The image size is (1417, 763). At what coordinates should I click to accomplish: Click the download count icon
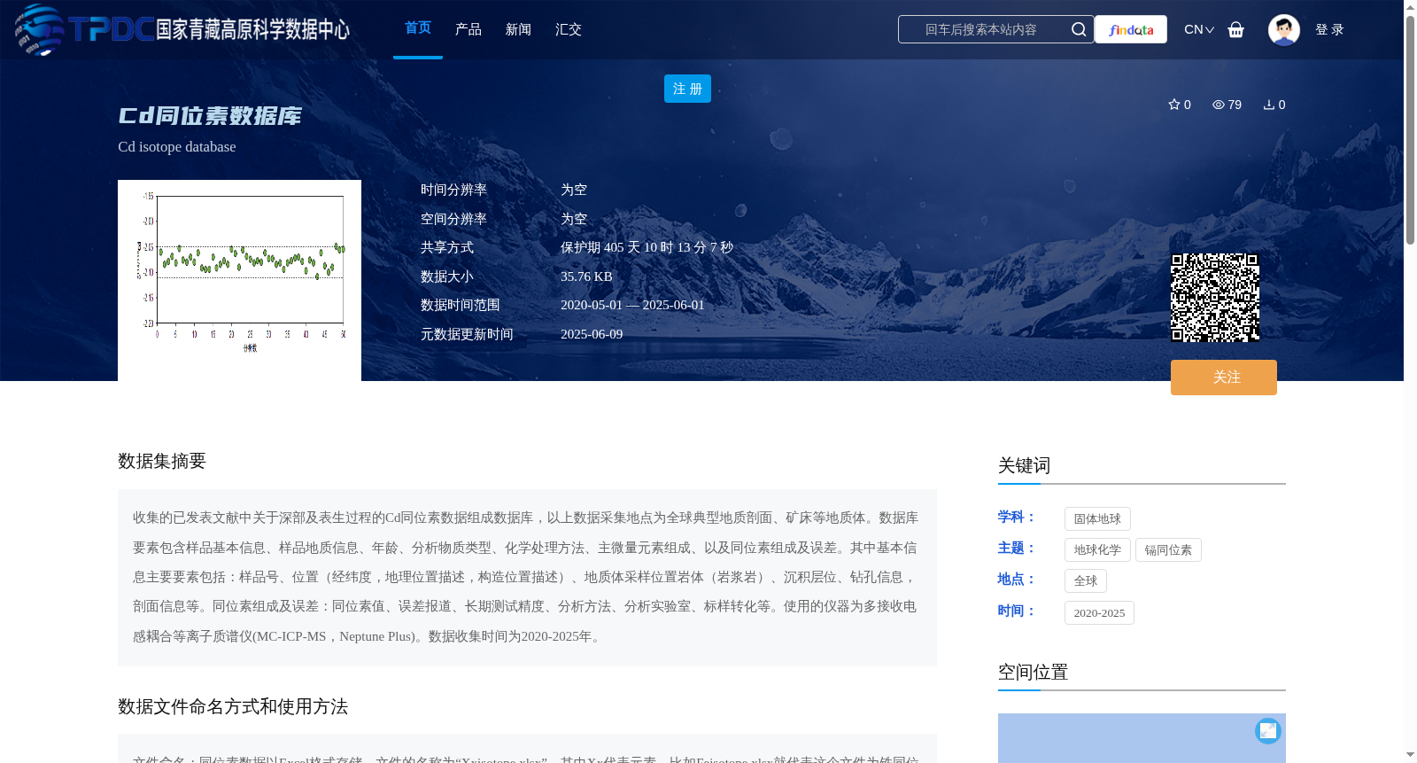[1268, 105]
